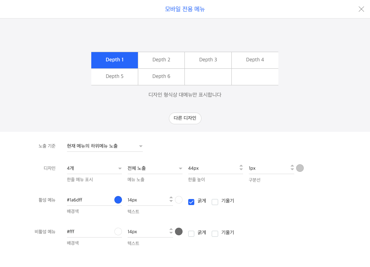Screen dimensions: 370x267
Task: Decrease the 구분선 thickness with down arrow
Action: tap(292, 169)
